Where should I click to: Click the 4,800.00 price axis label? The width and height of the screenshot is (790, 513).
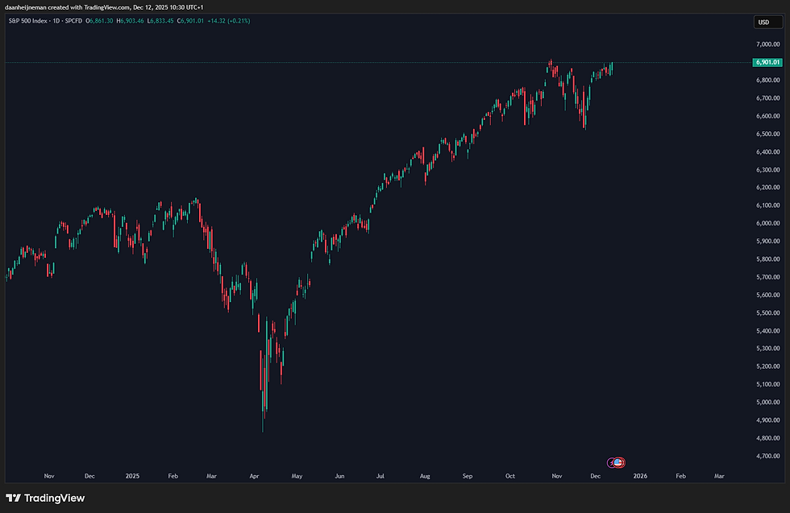coord(767,438)
